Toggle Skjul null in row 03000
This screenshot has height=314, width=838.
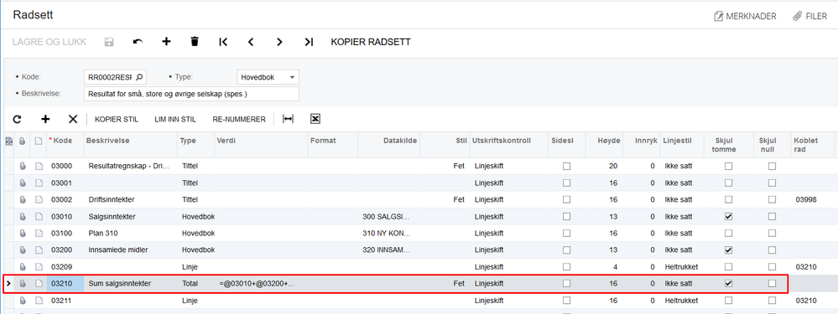(x=772, y=167)
